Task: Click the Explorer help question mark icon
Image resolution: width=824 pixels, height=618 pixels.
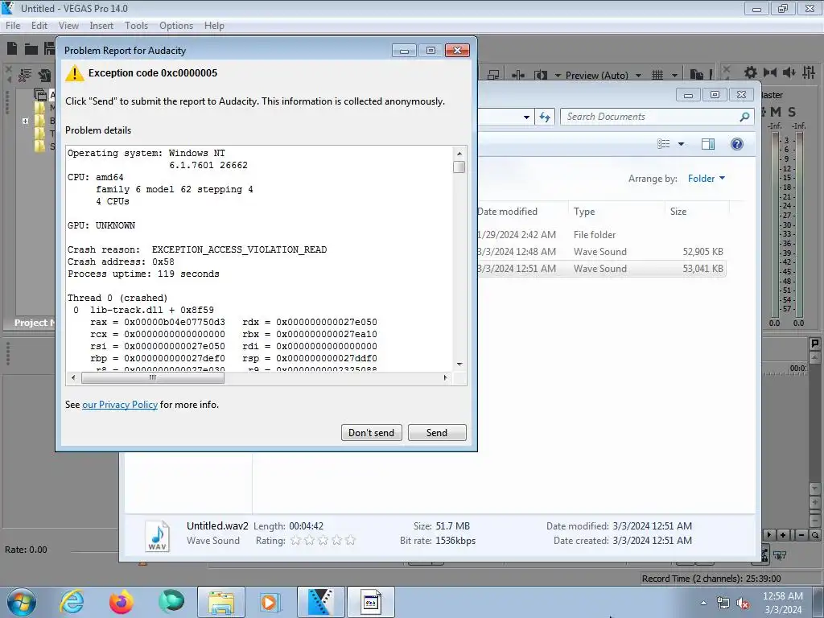Action: tap(737, 144)
